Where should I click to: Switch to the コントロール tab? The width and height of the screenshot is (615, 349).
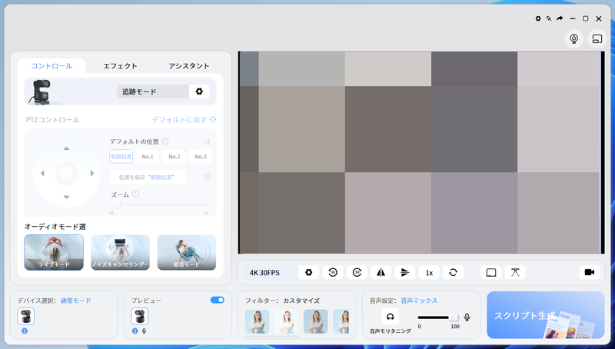pos(52,66)
